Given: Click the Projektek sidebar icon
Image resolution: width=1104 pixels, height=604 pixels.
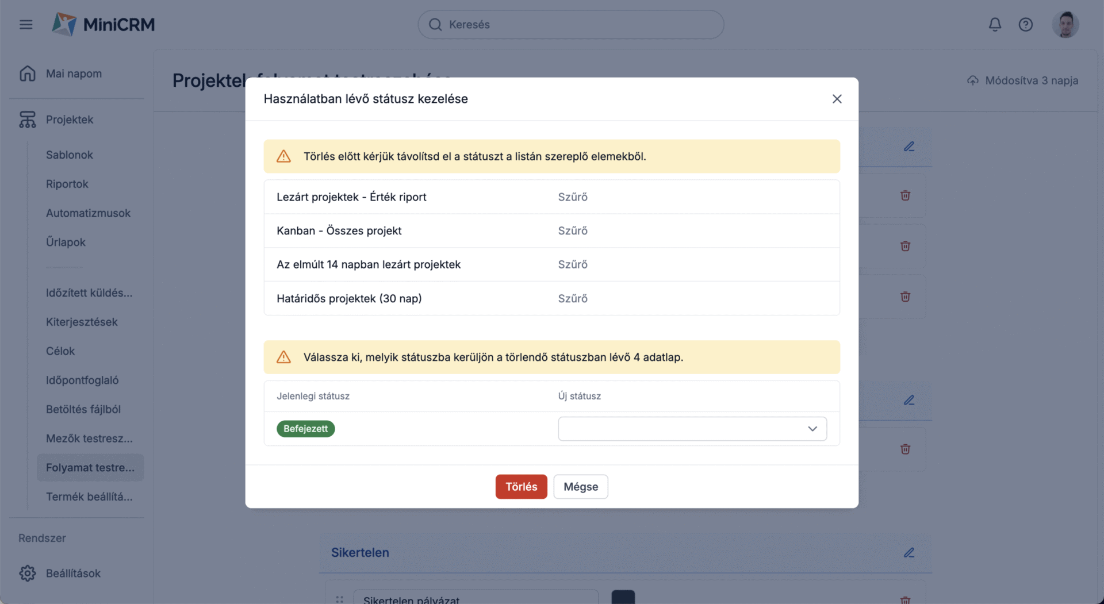Looking at the screenshot, I should 27,120.
